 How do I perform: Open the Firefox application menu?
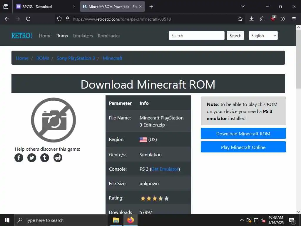pos(294,19)
